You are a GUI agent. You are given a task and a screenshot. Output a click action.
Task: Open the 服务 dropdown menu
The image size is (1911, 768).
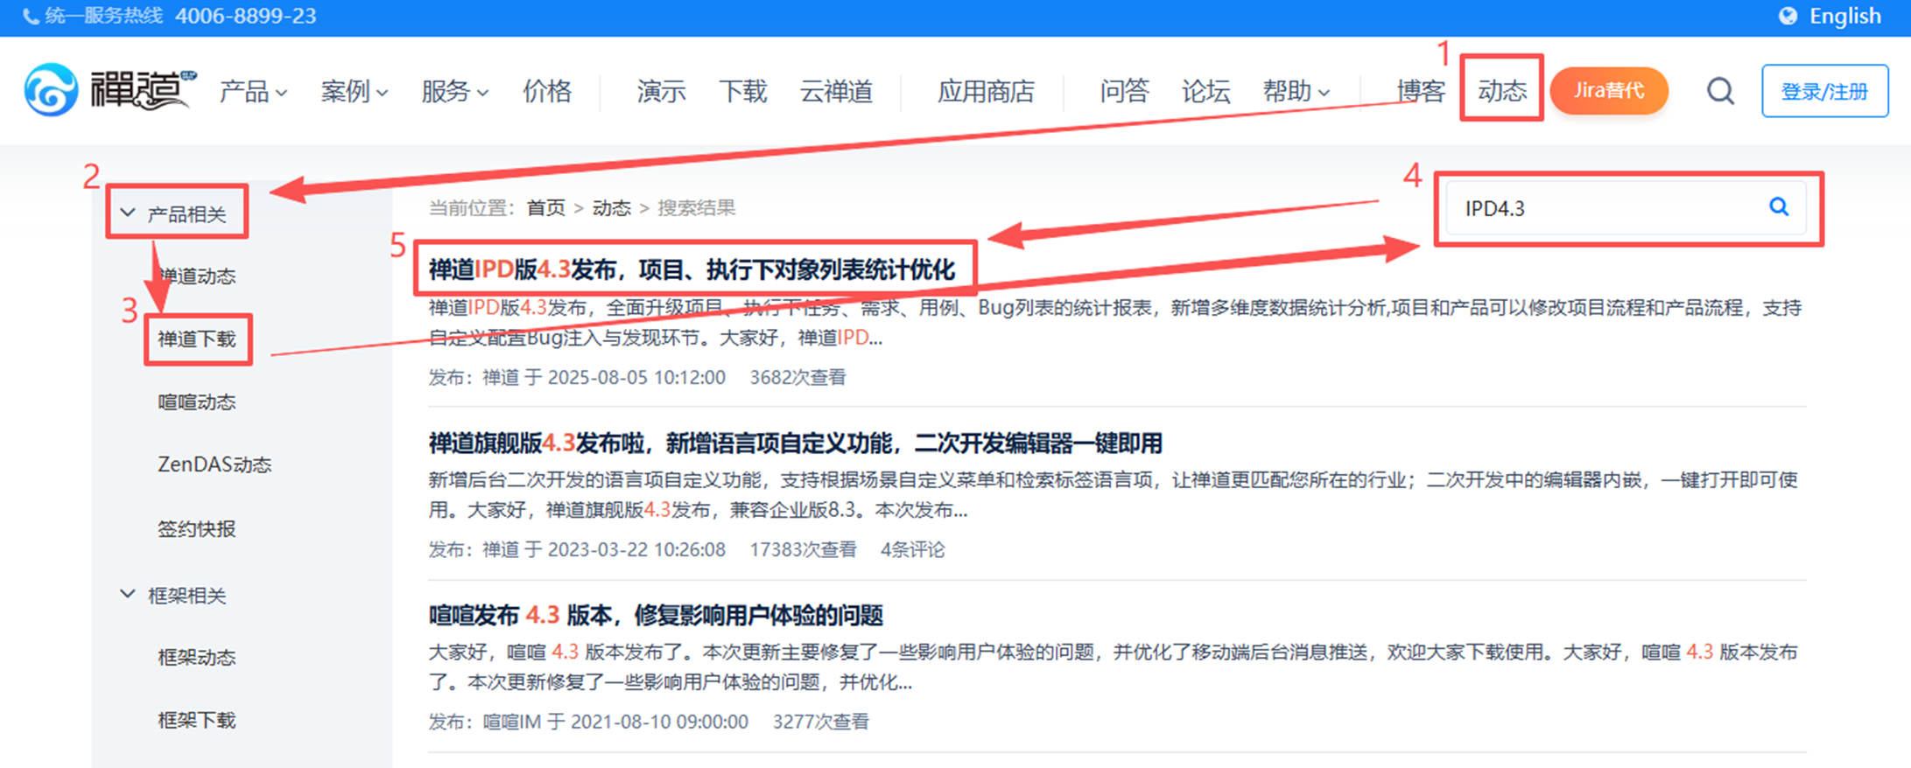(x=454, y=91)
